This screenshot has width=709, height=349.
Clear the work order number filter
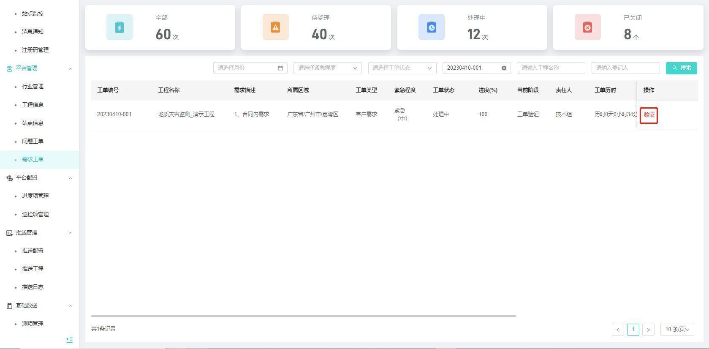[504, 68]
